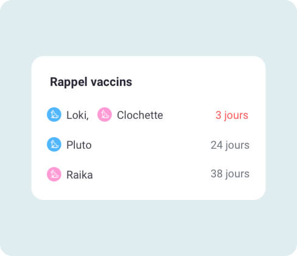This screenshot has height=256, width=297.
Task: Click the 24 jours countdown label
Action: tap(230, 146)
